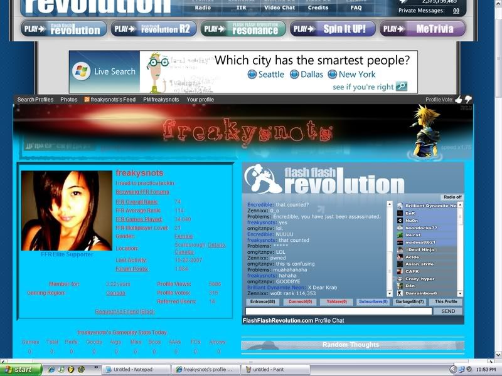Open the Your profile link
Viewport: 502px width, 376px height.
click(x=200, y=100)
